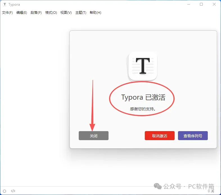Open the 主题(T) menu
Image resolution: width=221 pixels, height=195 pixels.
tap(81, 13)
